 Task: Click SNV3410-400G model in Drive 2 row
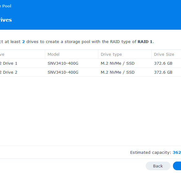click(63, 72)
